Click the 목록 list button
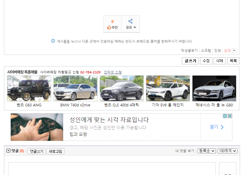This screenshot has height=175, width=244. pyautogui.click(x=233, y=61)
